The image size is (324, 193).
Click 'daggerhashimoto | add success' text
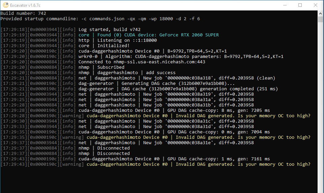point(137,73)
